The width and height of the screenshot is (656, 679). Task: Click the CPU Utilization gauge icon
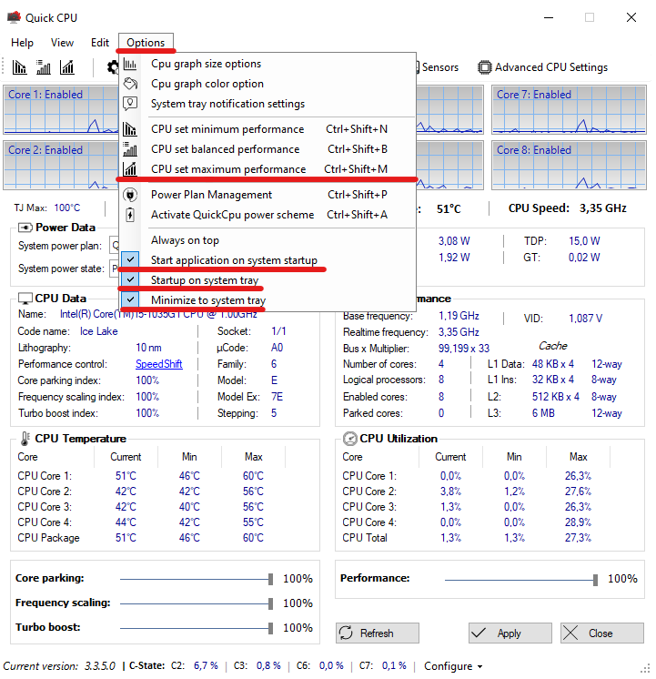point(350,439)
